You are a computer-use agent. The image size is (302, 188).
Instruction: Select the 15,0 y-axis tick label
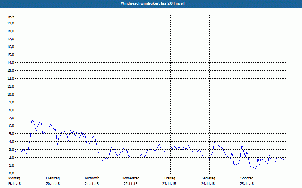tap(11, 55)
